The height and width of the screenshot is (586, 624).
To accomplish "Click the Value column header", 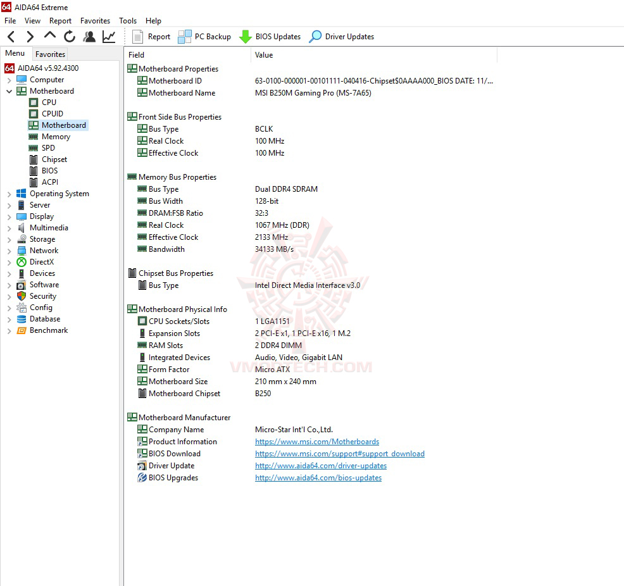I will (373, 55).
